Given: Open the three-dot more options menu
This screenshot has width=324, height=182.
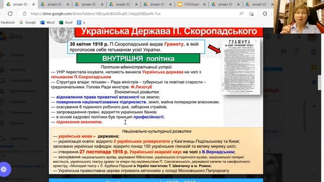Looking at the screenshot, I should [266, 51].
